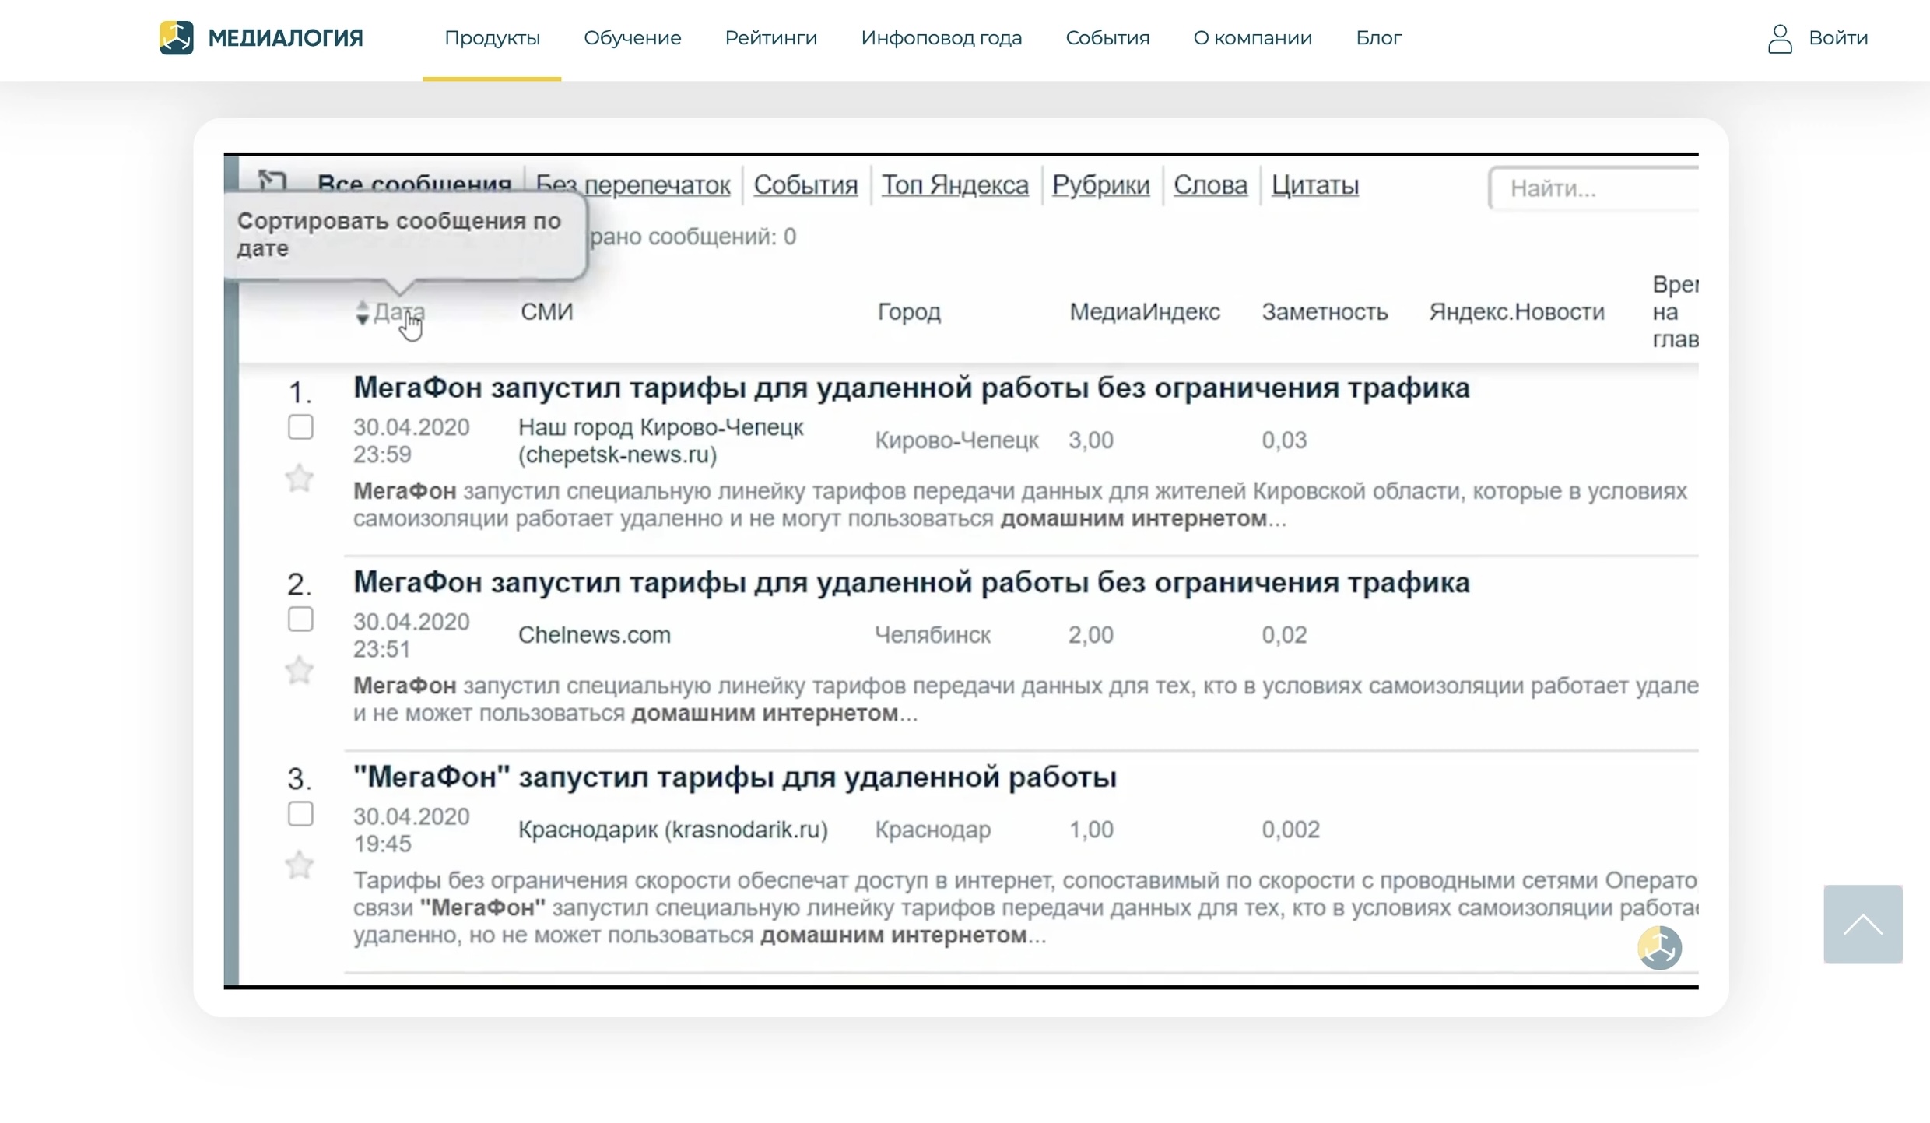Open the Слова tab
The height and width of the screenshot is (1123, 1930).
coord(1210,185)
